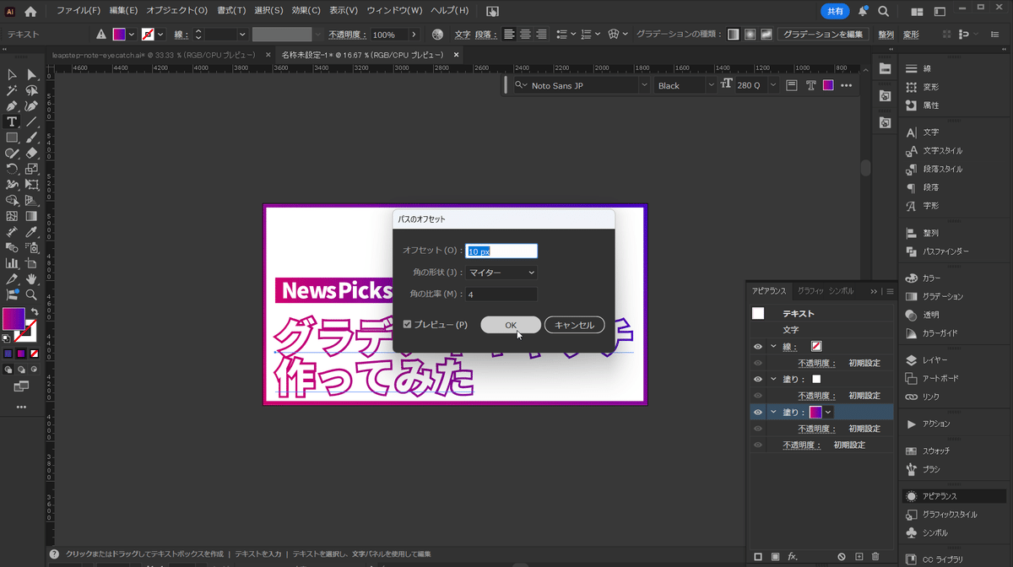This screenshot has width=1013, height=567.
Task: Click the search icon in top bar
Action: [883, 12]
